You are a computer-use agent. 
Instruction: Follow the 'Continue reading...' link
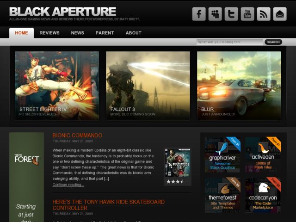coord(68,185)
